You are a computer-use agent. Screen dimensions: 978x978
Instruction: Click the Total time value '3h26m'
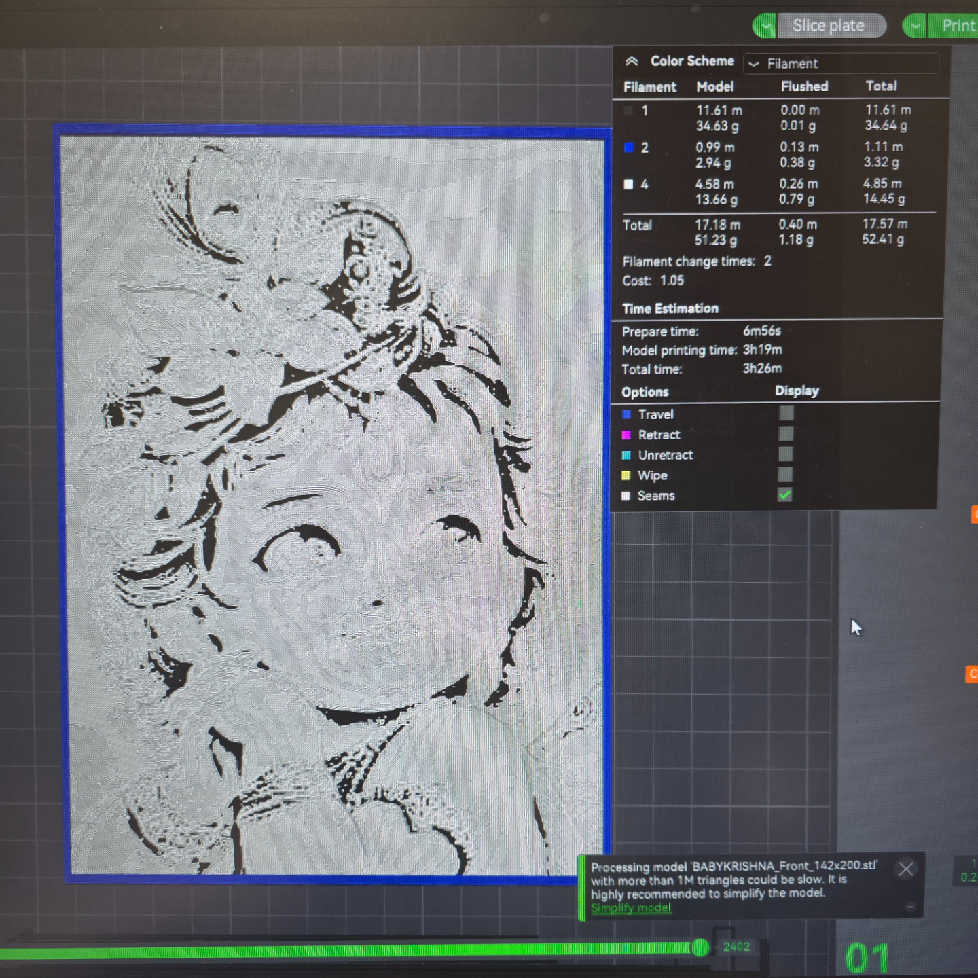click(x=762, y=368)
